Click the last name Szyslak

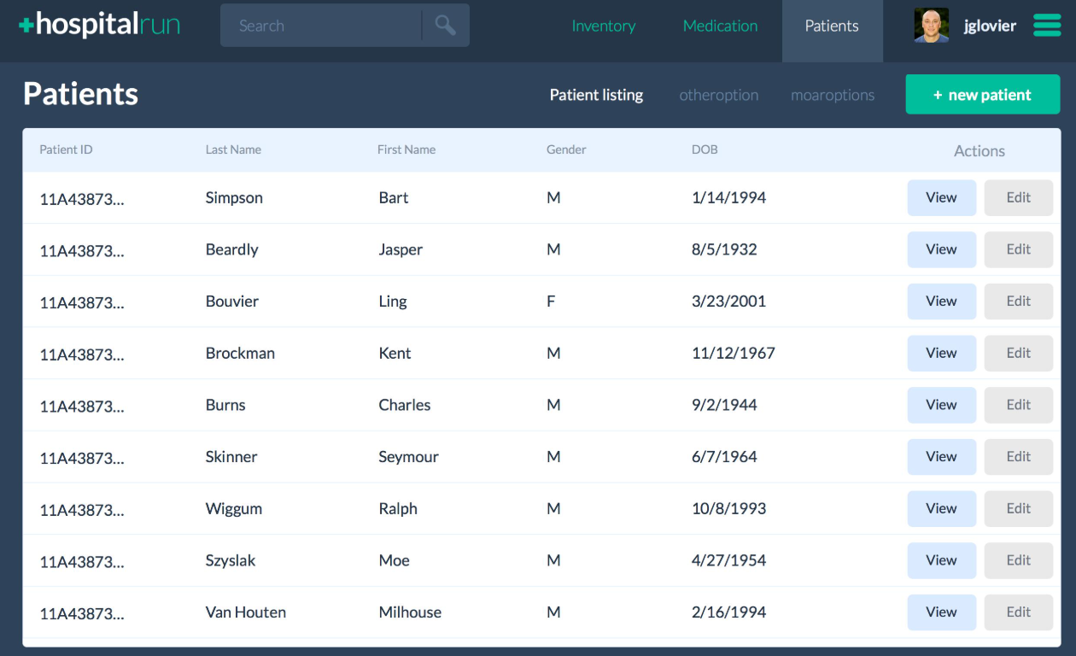[x=231, y=560]
